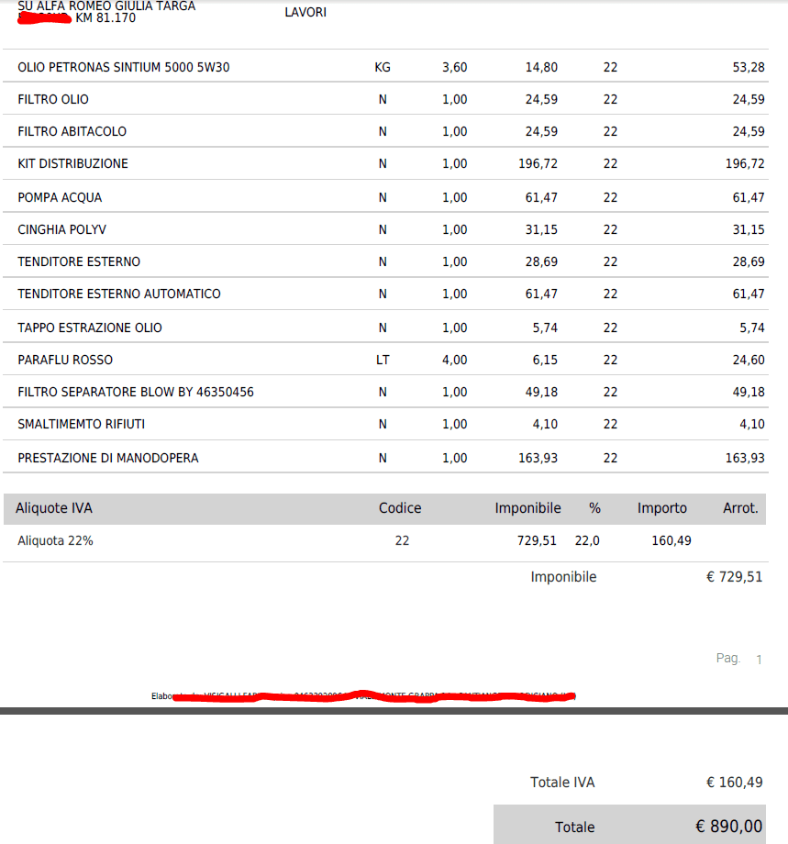
Task: Select TAPPO ESTRAZIONE OLIO line
Action: 90,328
